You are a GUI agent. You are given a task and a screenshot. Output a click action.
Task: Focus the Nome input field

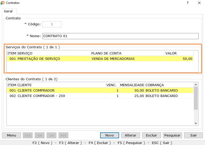tap(120, 36)
